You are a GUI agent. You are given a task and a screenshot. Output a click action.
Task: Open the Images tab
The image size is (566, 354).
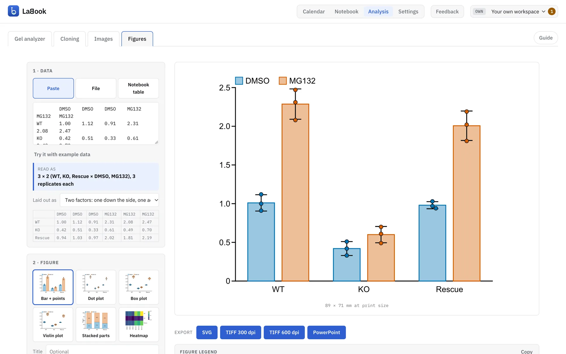(x=103, y=39)
